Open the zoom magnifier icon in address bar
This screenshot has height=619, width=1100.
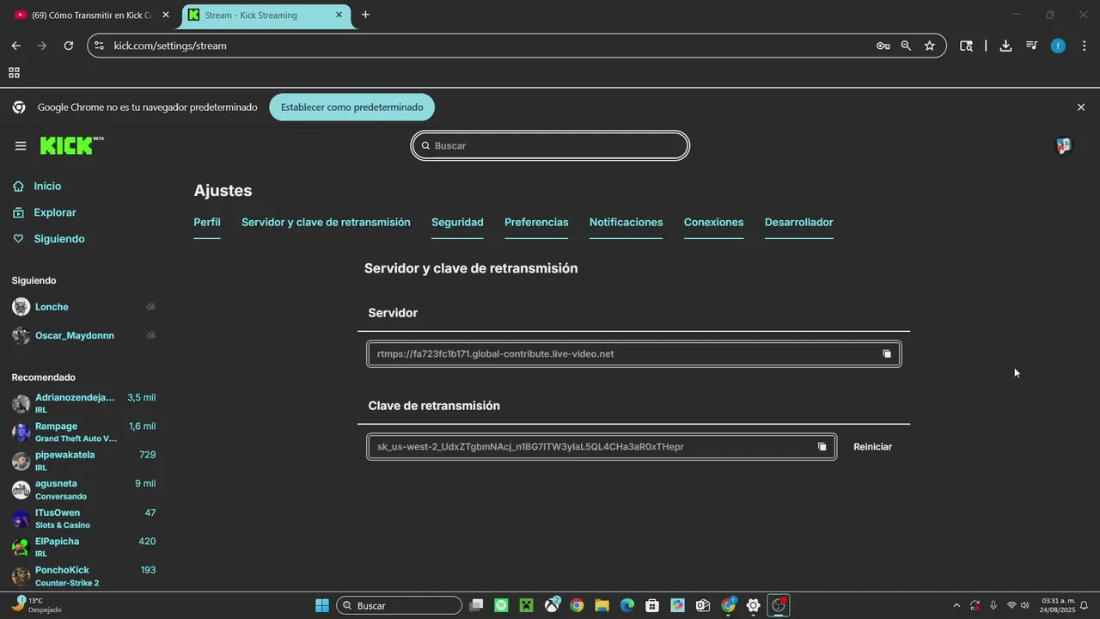point(906,46)
